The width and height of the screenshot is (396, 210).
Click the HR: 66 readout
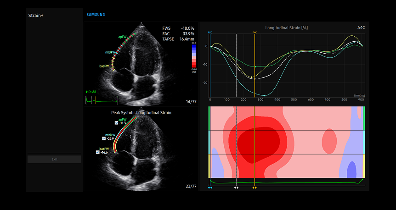[91, 92]
